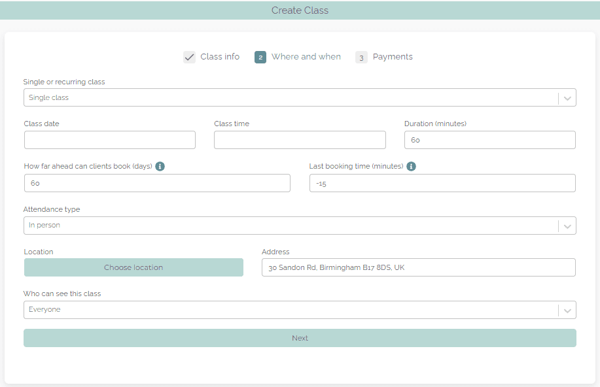This screenshot has height=387, width=600.
Task: Click the booking days ahead input showing 60
Action: click(x=157, y=183)
